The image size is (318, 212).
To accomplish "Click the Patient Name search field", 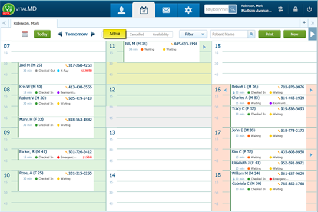I will [x=229, y=34].
